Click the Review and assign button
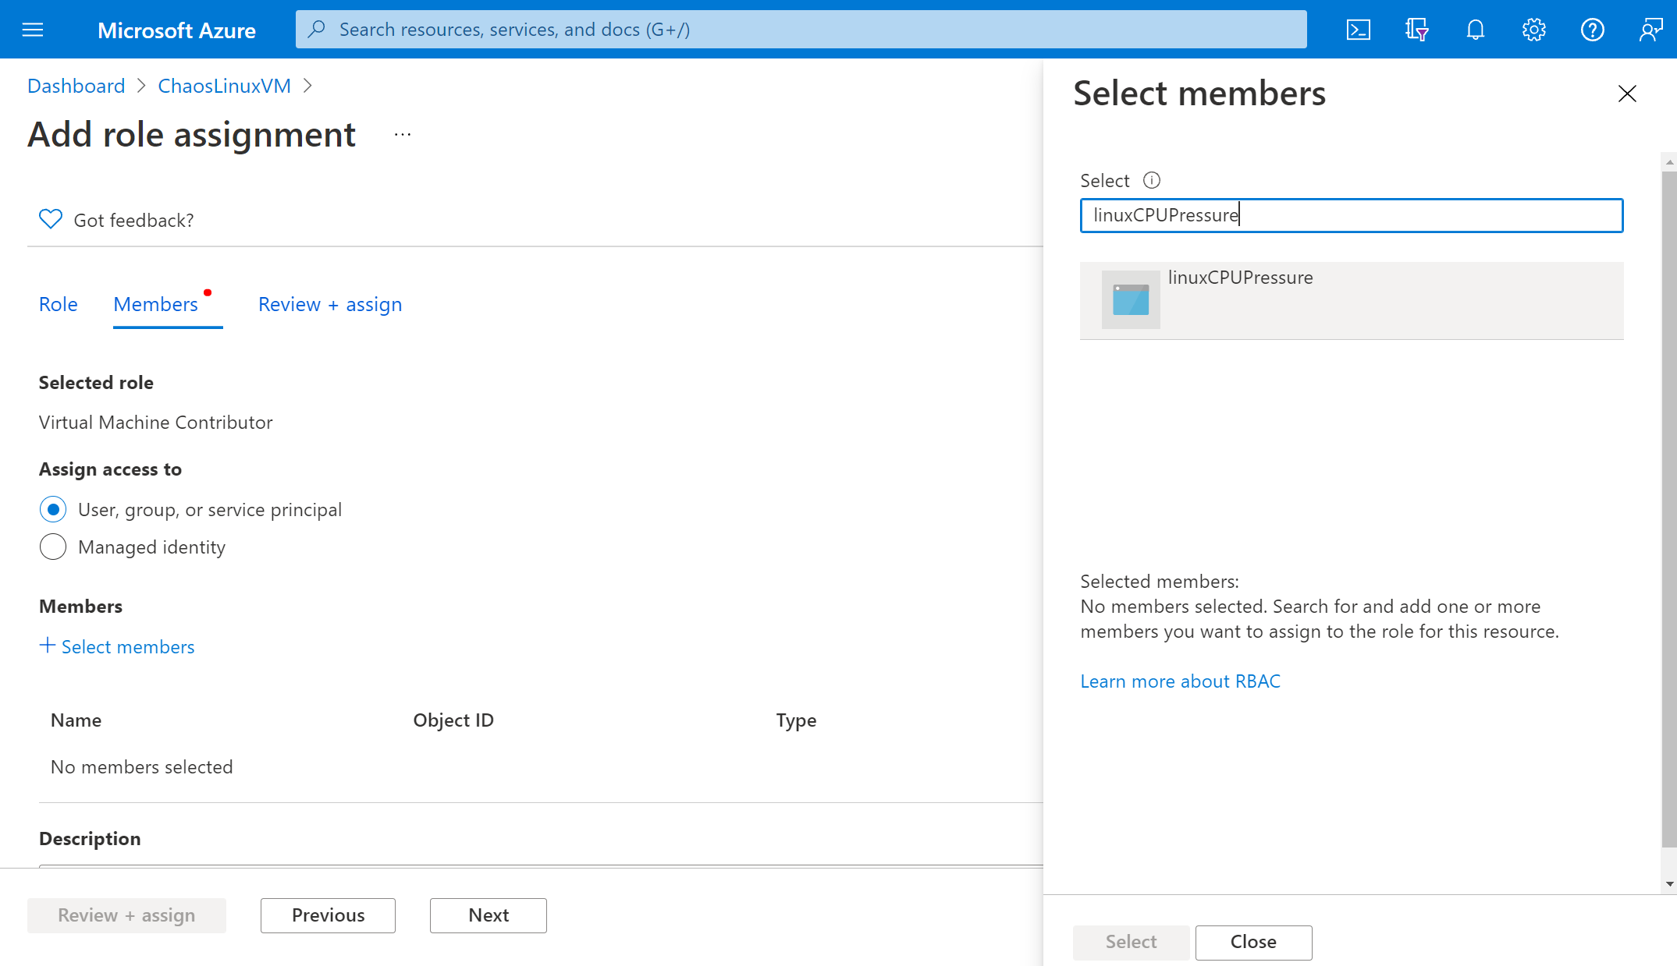The image size is (1677, 966). point(126,915)
